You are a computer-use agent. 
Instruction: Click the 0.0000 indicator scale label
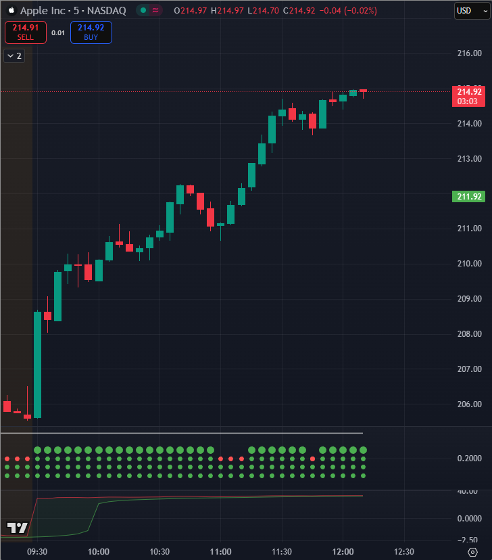[x=469, y=518]
